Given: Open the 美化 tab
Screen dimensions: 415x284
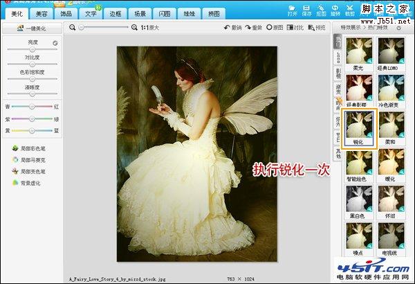Looking at the screenshot, I should click(17, 14).
